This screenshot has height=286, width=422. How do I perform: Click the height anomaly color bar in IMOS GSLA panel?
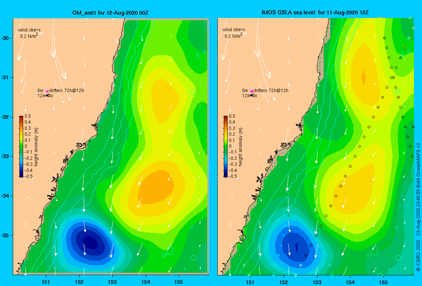tap(226, 147)
